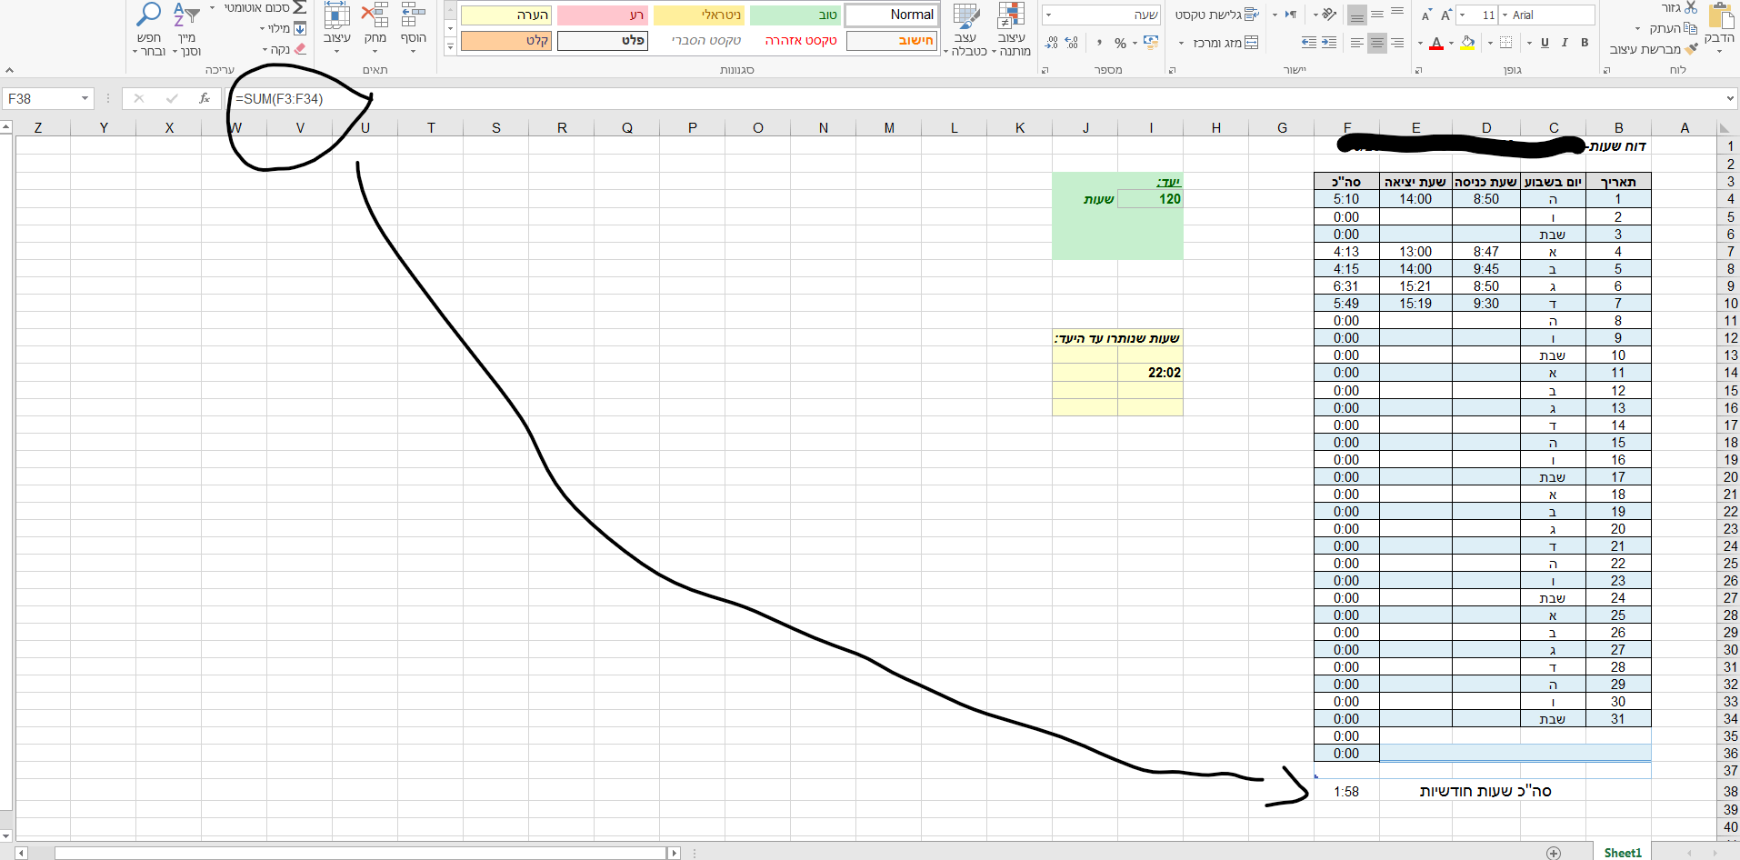Toggle Bold formatting
1740x860 pixels.
pos(1585,43)
